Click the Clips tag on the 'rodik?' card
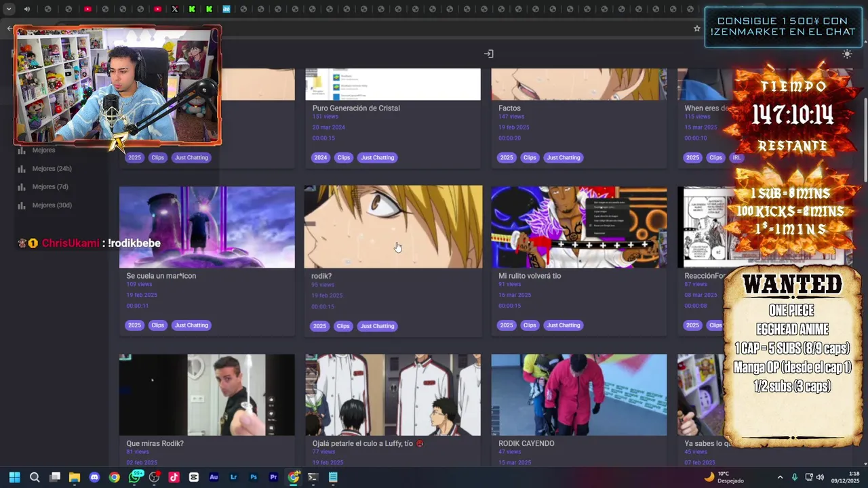This screenshot has width=868, height=488. (343, 326)
